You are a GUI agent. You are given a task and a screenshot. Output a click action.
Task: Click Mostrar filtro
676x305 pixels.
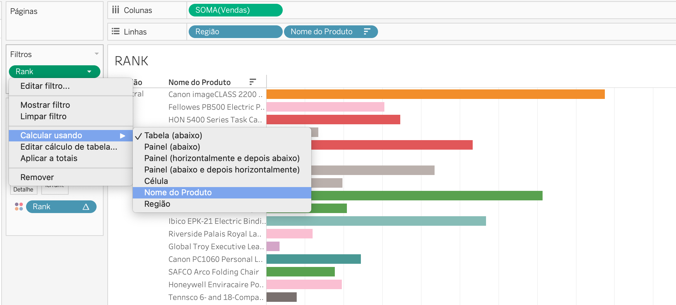[x=45, y=105]
